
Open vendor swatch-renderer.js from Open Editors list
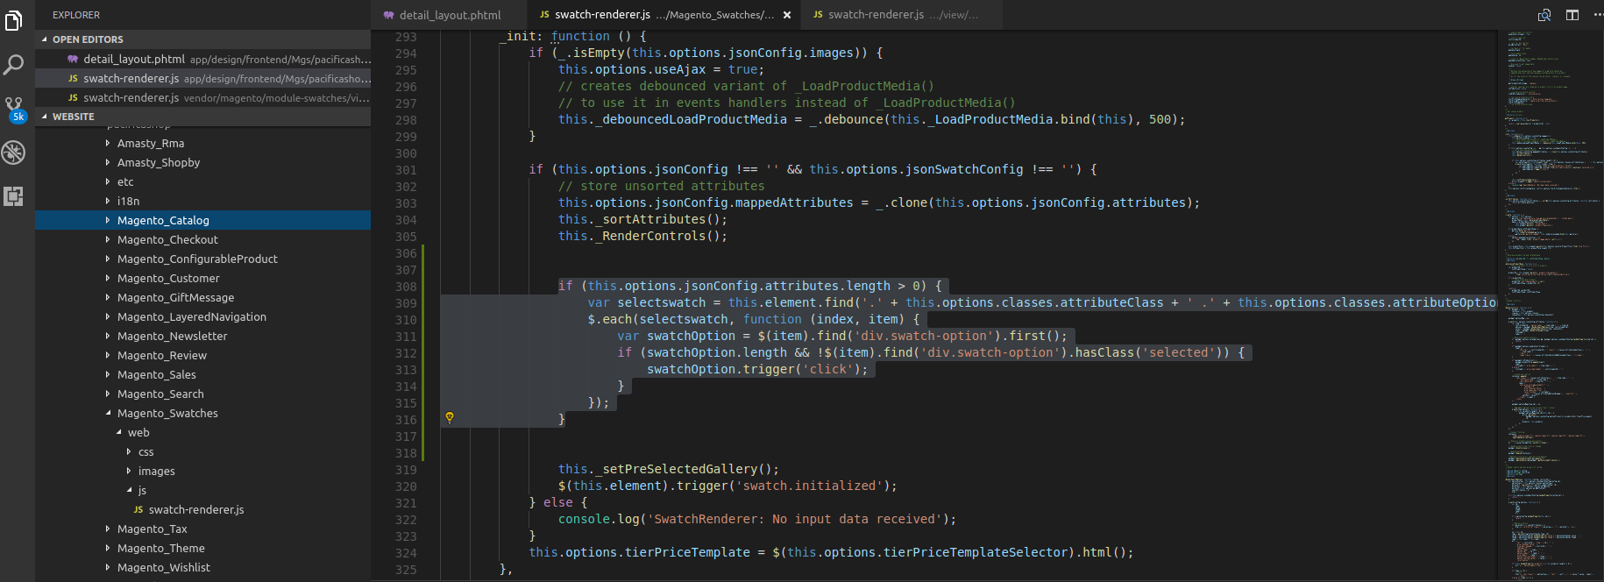click(x=219, y=98)
